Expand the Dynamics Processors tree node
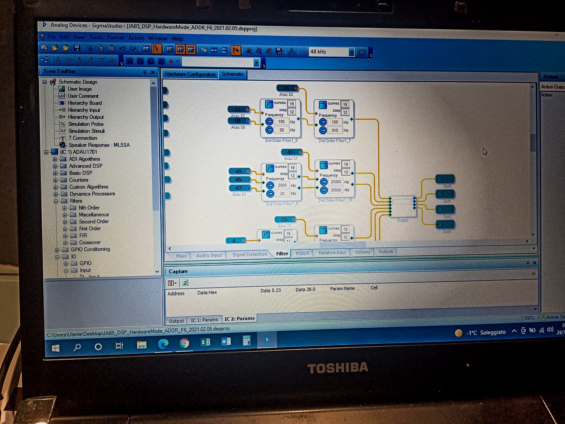 (56, 194)
